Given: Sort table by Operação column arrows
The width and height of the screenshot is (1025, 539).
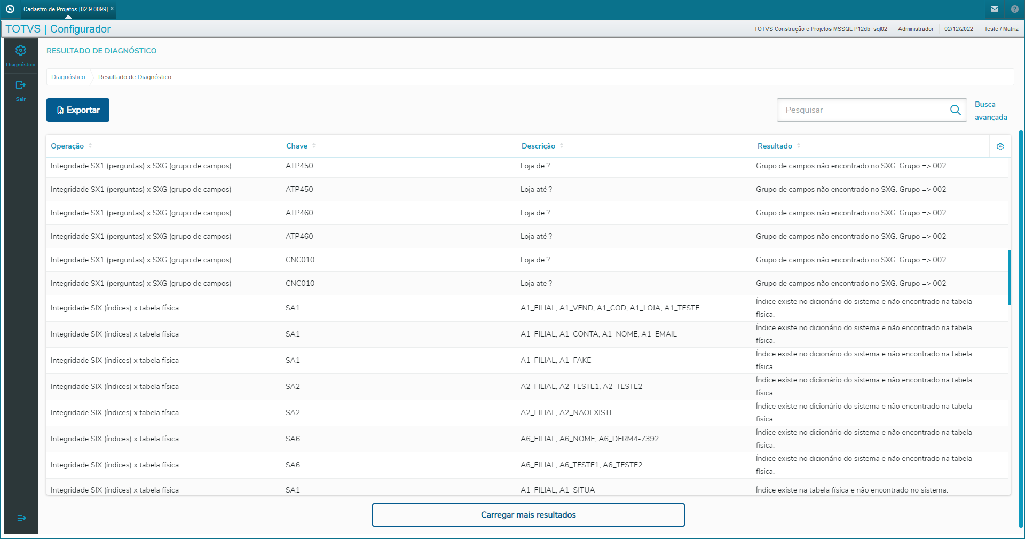Looking at the screenshot, I should click(90, 146).
